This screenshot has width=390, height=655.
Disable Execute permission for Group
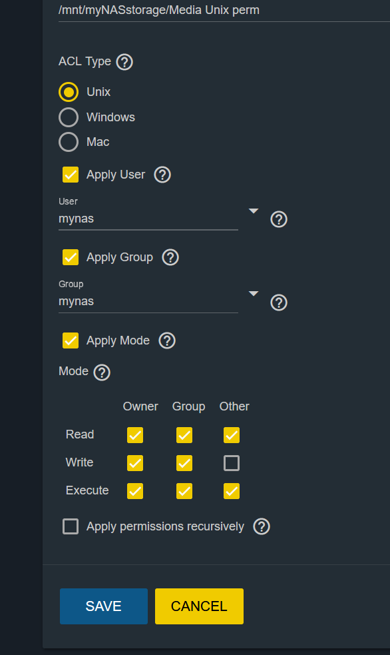(184, 491)
